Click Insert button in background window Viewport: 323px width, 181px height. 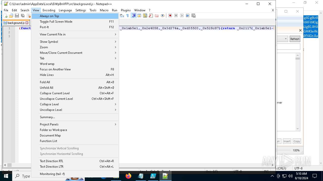[287, 141]
